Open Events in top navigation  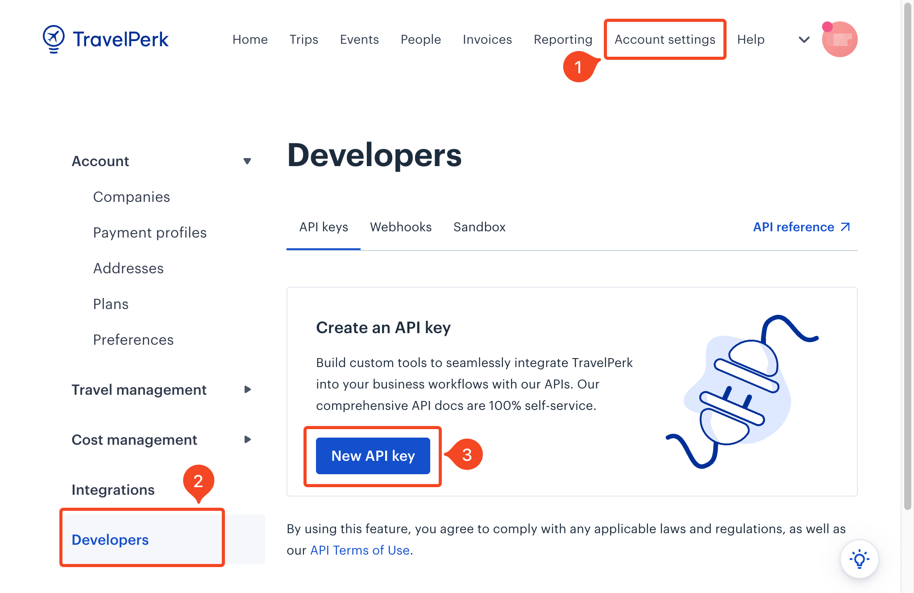(359, 40)
